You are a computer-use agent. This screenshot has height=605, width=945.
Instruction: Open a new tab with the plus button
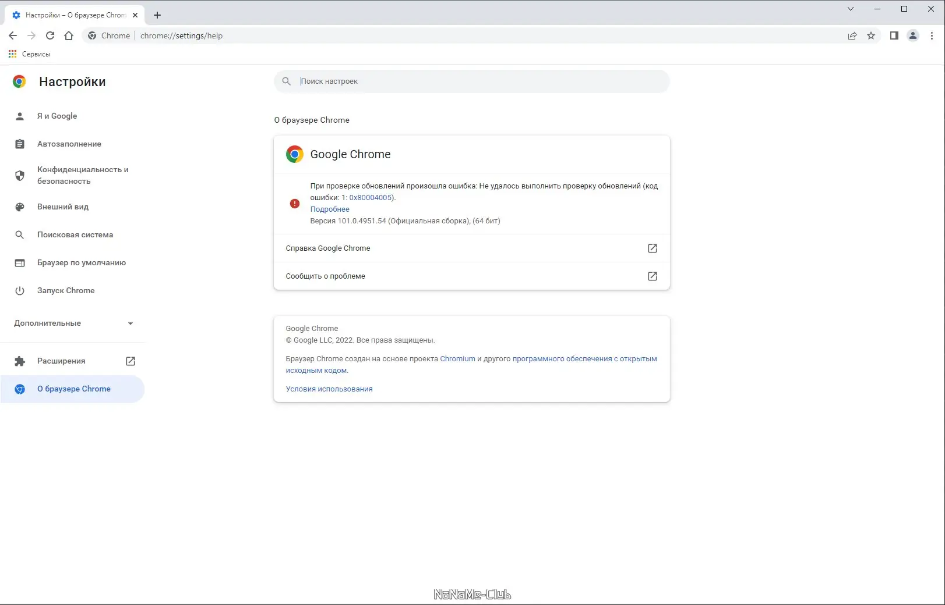pyautogui.click(x=157, y=15)
